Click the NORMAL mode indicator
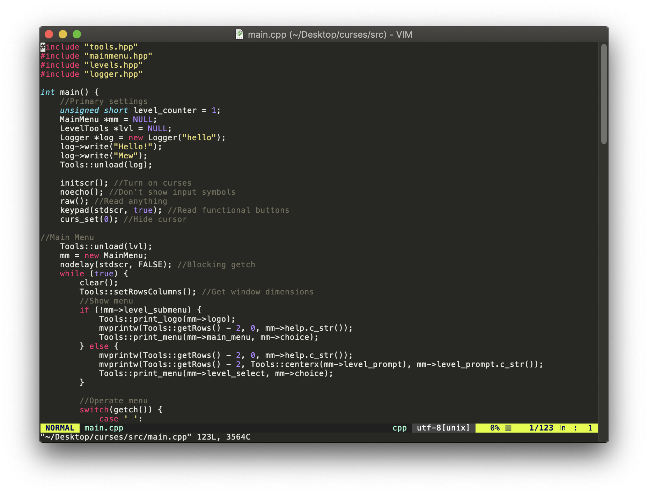The image size is (648, 494). 60,428
